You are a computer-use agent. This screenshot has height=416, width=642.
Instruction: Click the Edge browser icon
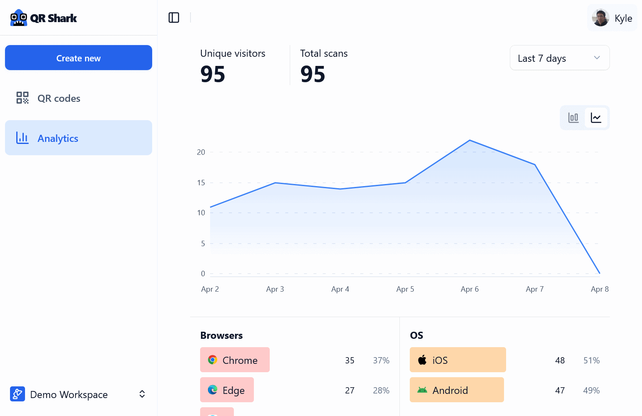pos(213,390)
